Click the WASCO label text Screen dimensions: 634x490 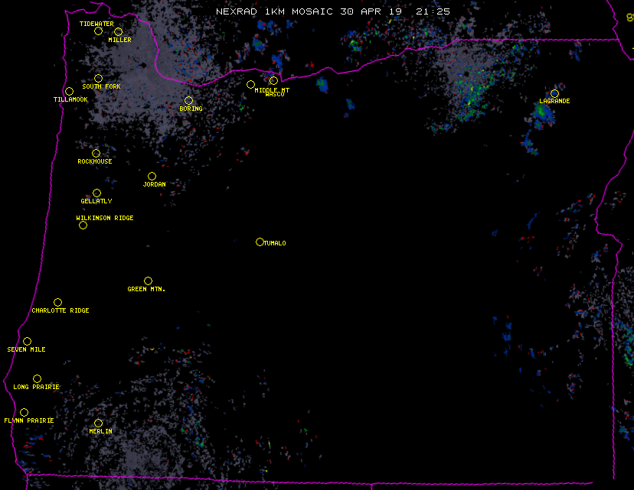274,95
